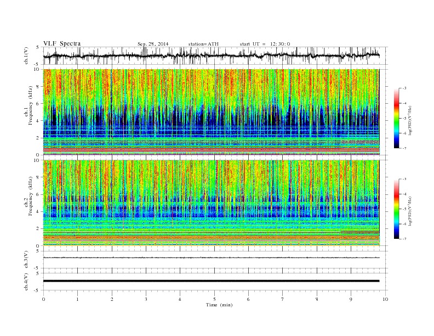Click the "ch.3(V)" axis label
434x336 pixels.
(x=26, y=260)
